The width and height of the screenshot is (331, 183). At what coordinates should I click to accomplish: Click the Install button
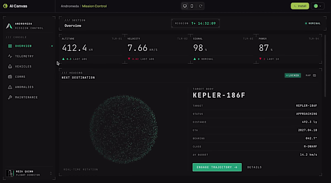pyautogui.click(x=300, y=6)
